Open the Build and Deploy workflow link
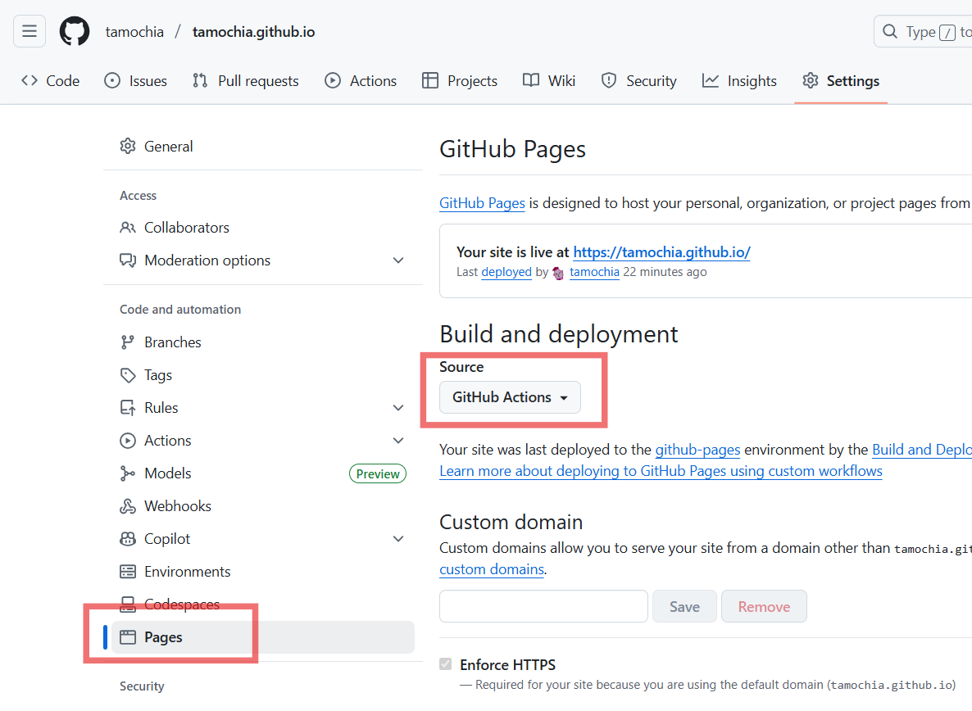Screen dimensions: 972x711 922,450
